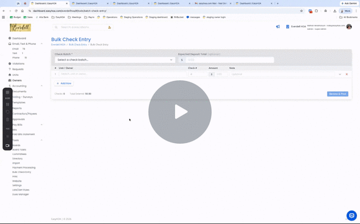Click the trash icon in recording toolbar
The image size is (360, 224).
(7, 119)
